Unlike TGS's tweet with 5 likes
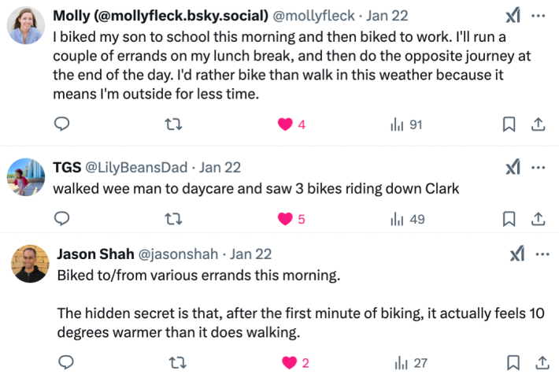This screenshot has width=559, height=378. tap(285, 219)
